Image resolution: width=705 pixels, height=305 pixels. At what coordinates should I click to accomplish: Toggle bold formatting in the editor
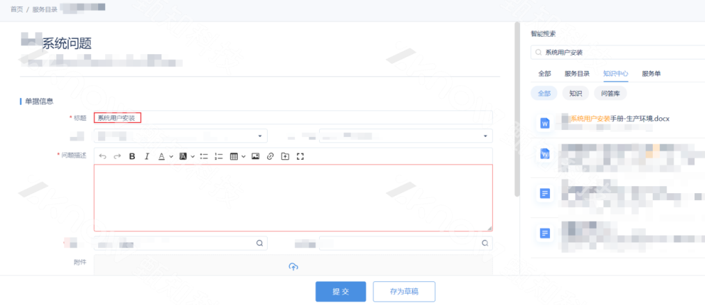click(132, 156)
